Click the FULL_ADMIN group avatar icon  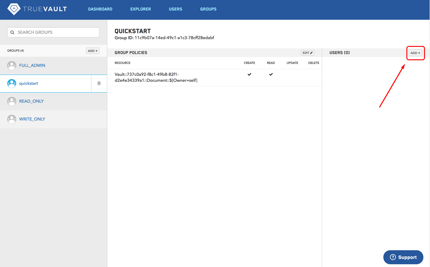[12, 65]
